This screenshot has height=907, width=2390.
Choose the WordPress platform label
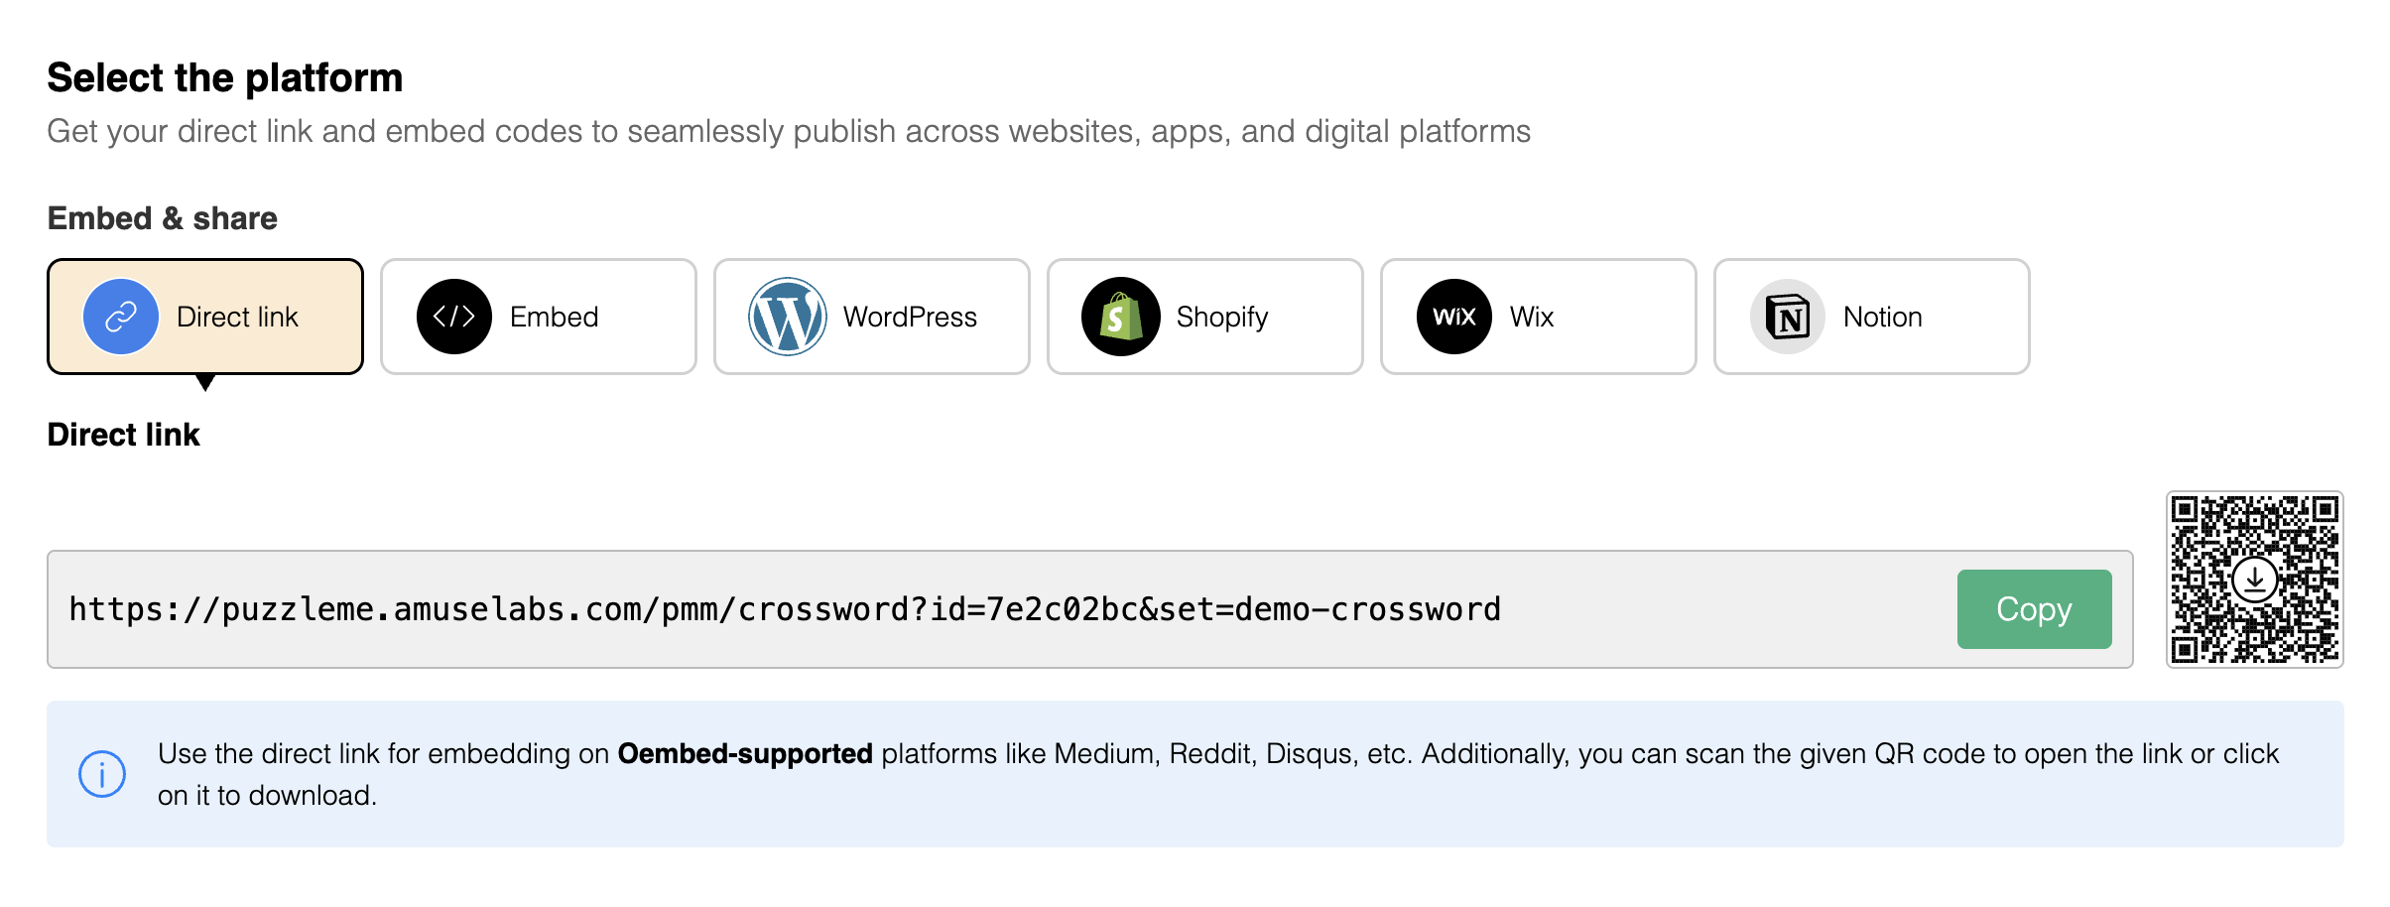click(x=910, y=317)
